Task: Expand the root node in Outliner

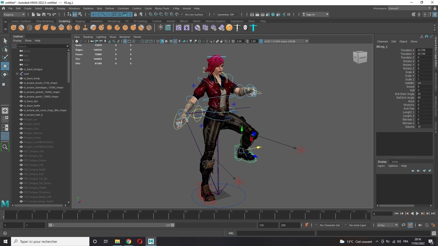Action: tap(17, 74)
